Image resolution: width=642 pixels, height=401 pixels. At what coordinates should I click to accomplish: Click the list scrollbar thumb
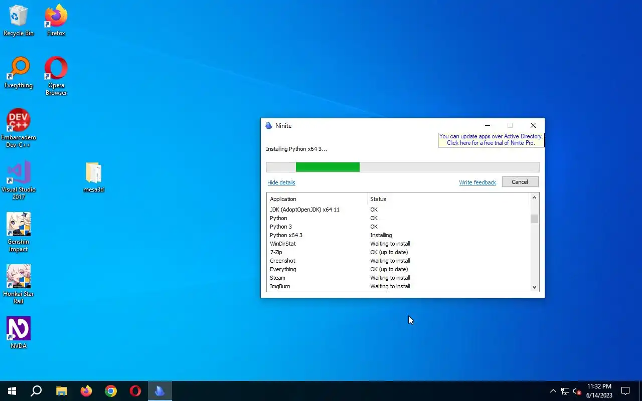tap(534, 219)
